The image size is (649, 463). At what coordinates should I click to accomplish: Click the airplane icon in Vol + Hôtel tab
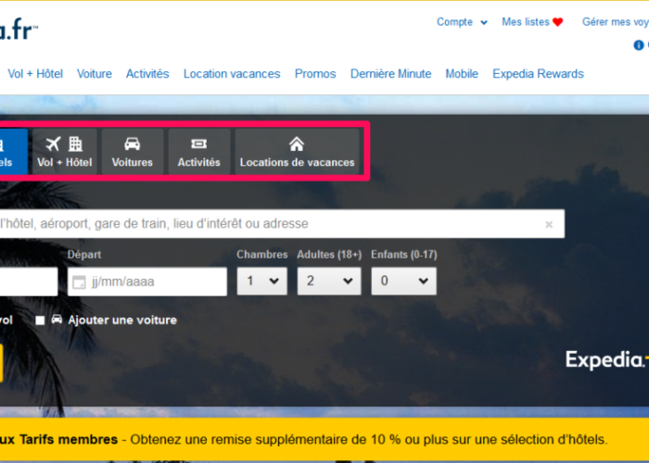[54, 144]
